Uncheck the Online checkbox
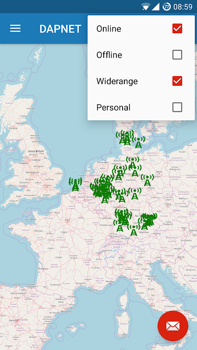Viewport: 197px width, 350px height. (x=177, y=28)
